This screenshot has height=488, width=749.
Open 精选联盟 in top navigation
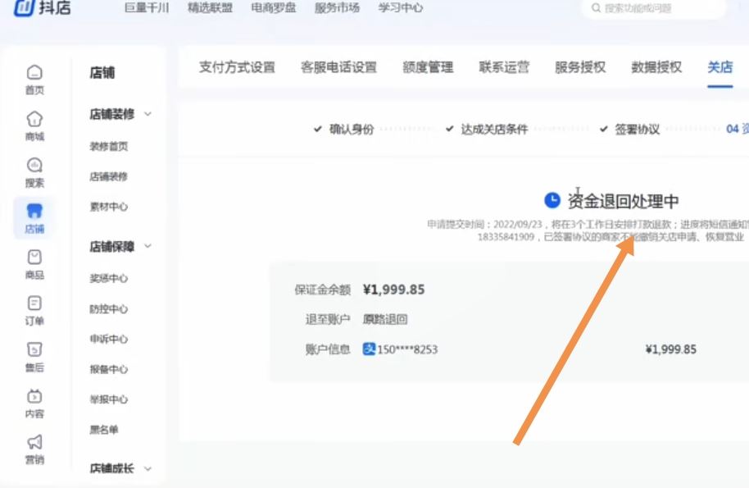(x=210, y=8)
